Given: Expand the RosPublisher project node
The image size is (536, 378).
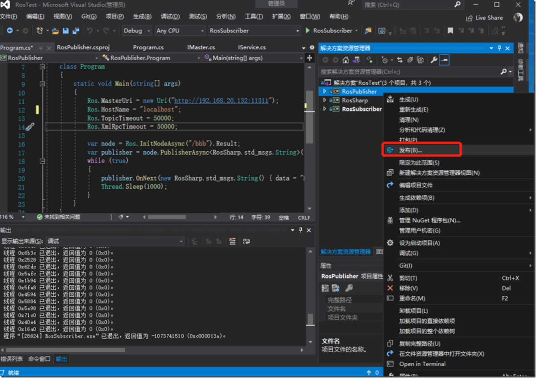Looking at the screenshot, I should pos(324,91).
